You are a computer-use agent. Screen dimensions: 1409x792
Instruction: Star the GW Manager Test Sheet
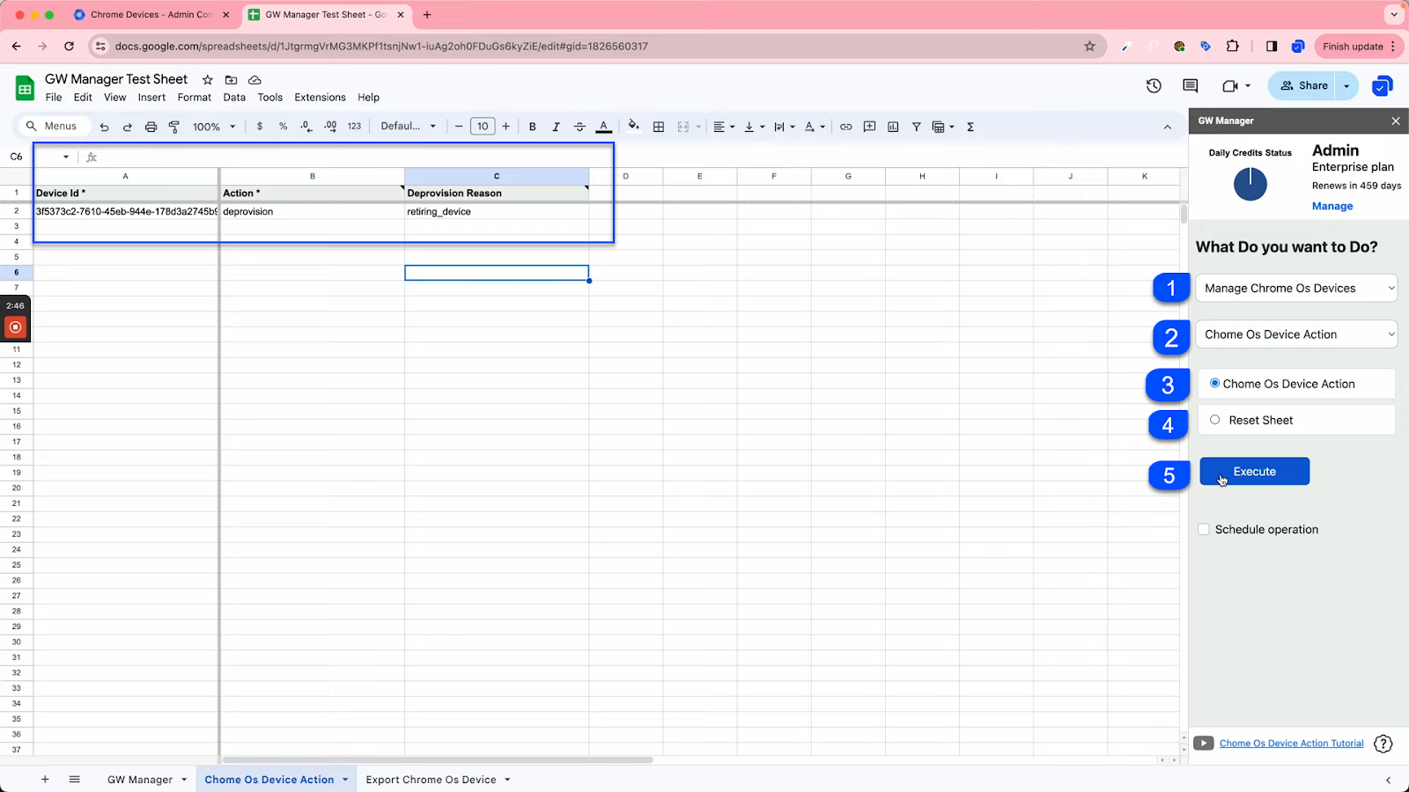[207, 79]
